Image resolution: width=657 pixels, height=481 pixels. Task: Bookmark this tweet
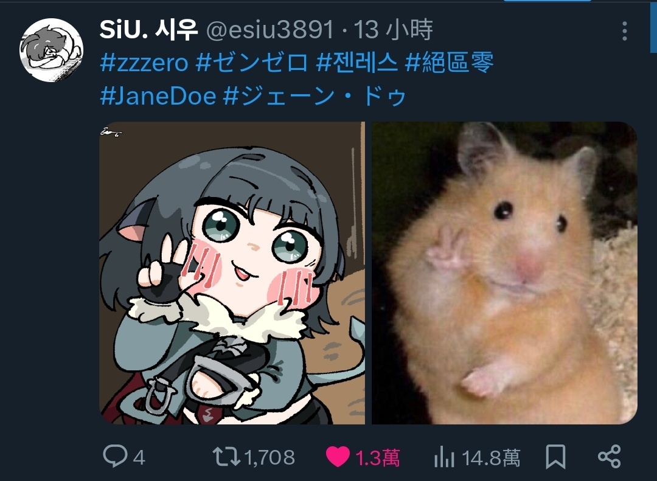pos(555,457)
